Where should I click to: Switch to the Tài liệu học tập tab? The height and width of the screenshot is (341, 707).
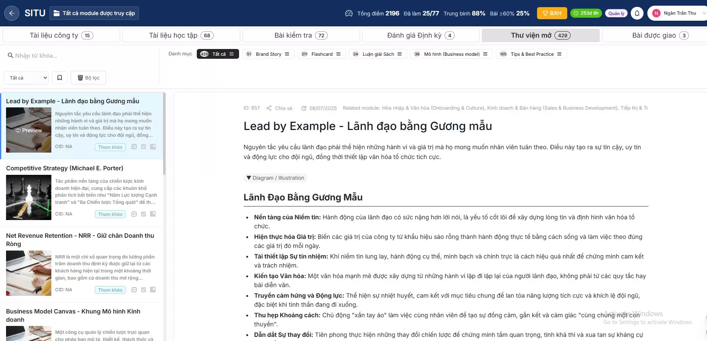click(181, 35)
